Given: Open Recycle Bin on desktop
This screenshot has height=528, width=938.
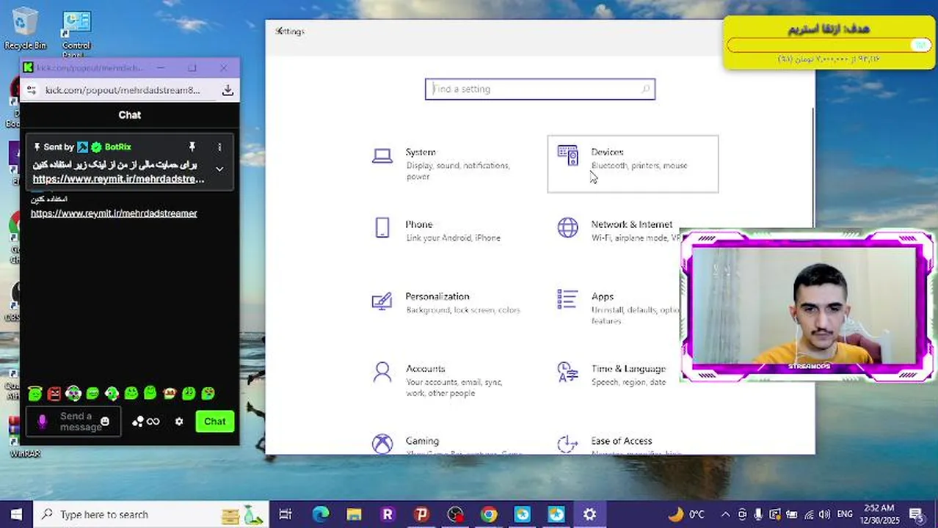Looking at the screenshot, I should [25, 29].
